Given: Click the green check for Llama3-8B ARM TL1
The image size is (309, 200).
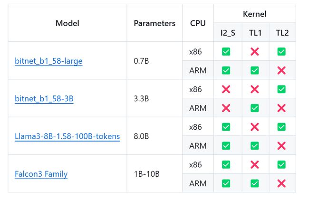Looking at the screenshot, I should [x=254, y=146].
